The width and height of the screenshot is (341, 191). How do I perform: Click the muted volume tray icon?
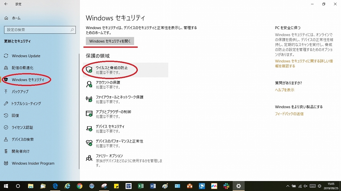click(306, 186)
